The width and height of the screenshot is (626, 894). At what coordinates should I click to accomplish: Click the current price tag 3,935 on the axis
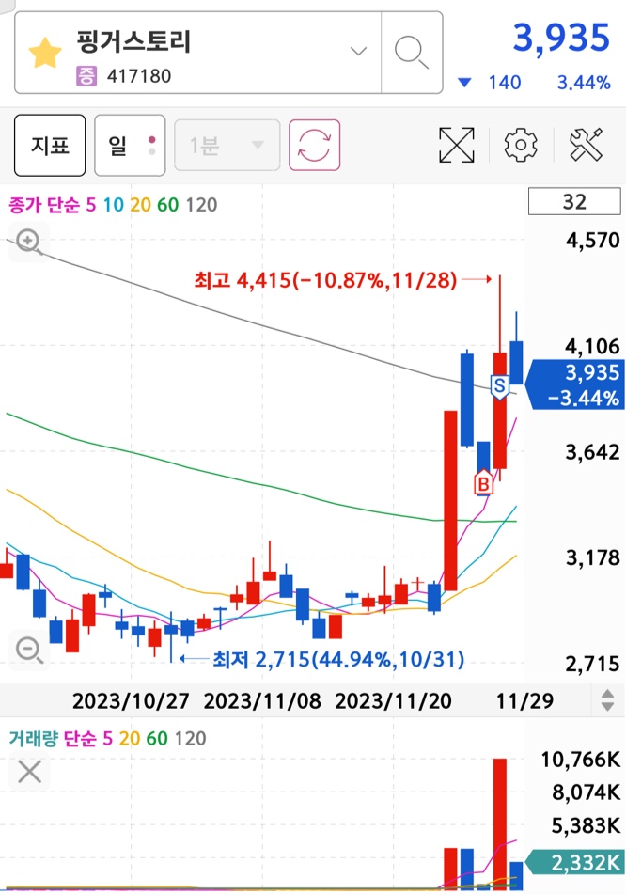point(576,384)
